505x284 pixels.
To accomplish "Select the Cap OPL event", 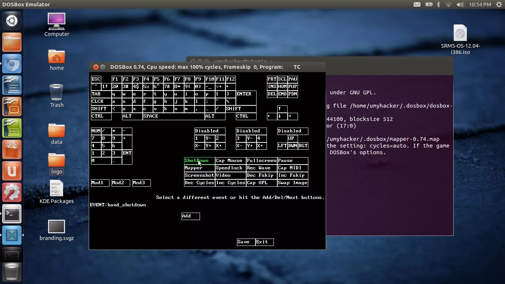I will click(261, 183).
